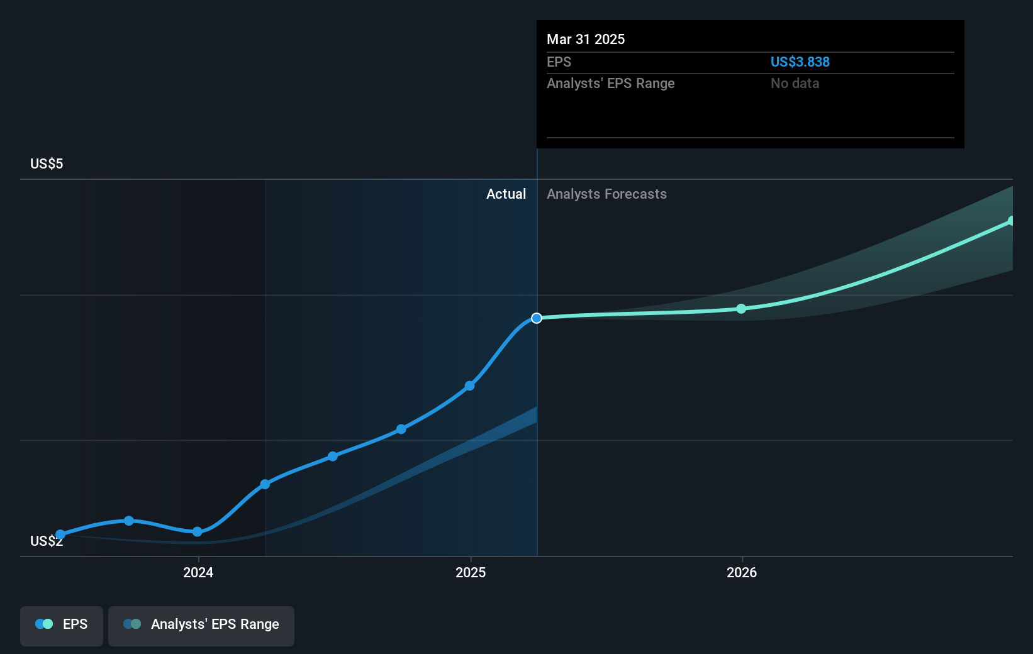Click the 2026 x-axis label
The image size is (1033, 654).
pos(742,572)
